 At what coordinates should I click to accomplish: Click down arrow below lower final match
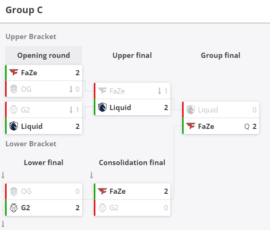(3, 224)
